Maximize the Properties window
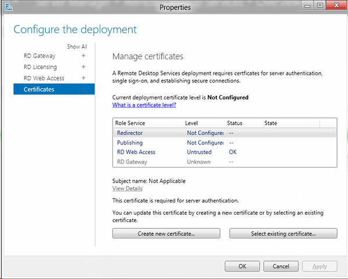This screenshot has width=348, height=279. tap(320, 6)
